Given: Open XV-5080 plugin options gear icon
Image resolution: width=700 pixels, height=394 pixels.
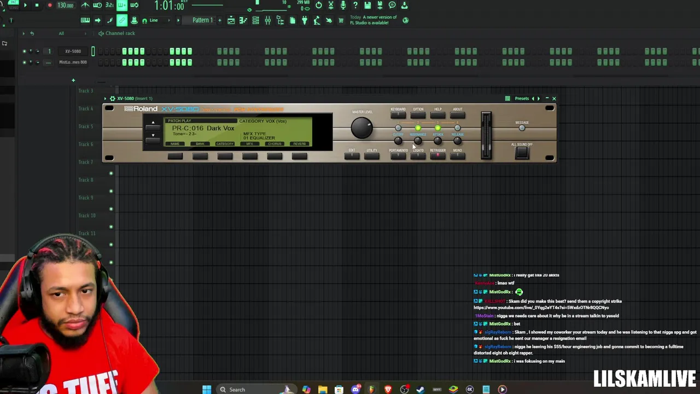Looking at the screenshot, I should (112, 99).
